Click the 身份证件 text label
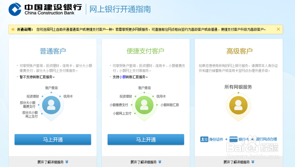 (x=216, y=139)
